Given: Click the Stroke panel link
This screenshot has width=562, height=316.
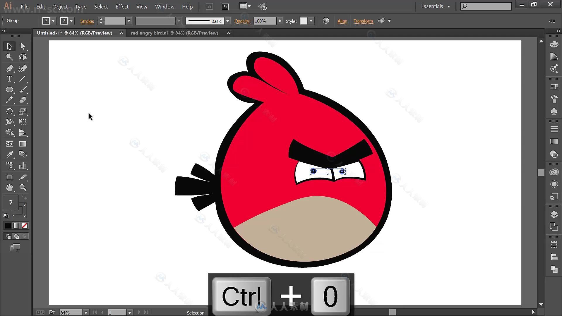Looking at the screenshot, I should pyautogui.click(x=87, y=21).
